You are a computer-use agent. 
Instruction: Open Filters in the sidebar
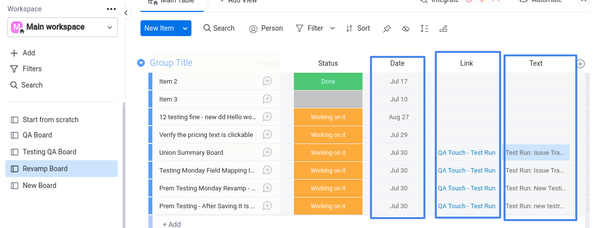26,69
